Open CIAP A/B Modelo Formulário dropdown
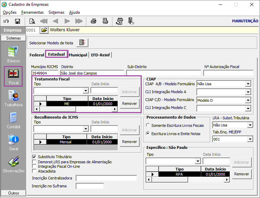Viewport: 260px width, 198px height. (248, 84)
